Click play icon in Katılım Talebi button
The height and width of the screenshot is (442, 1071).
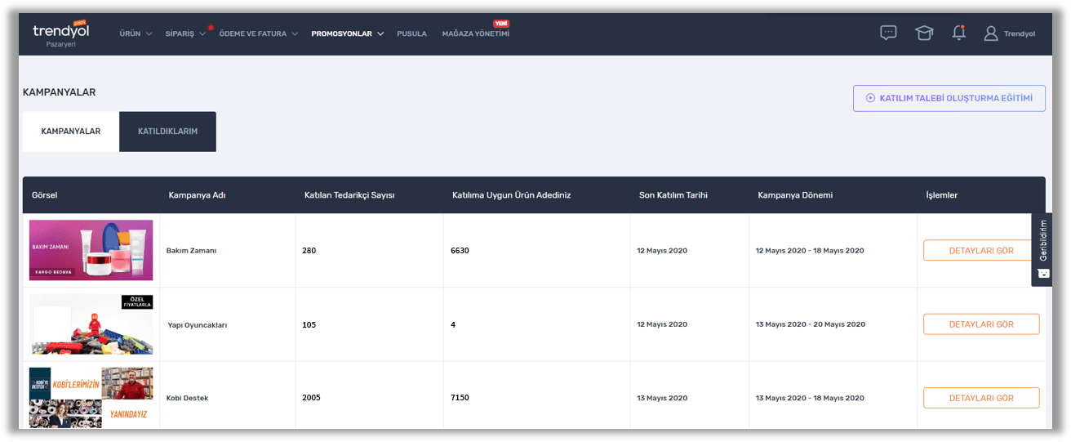pyautogui.click(x=871, y=98)
